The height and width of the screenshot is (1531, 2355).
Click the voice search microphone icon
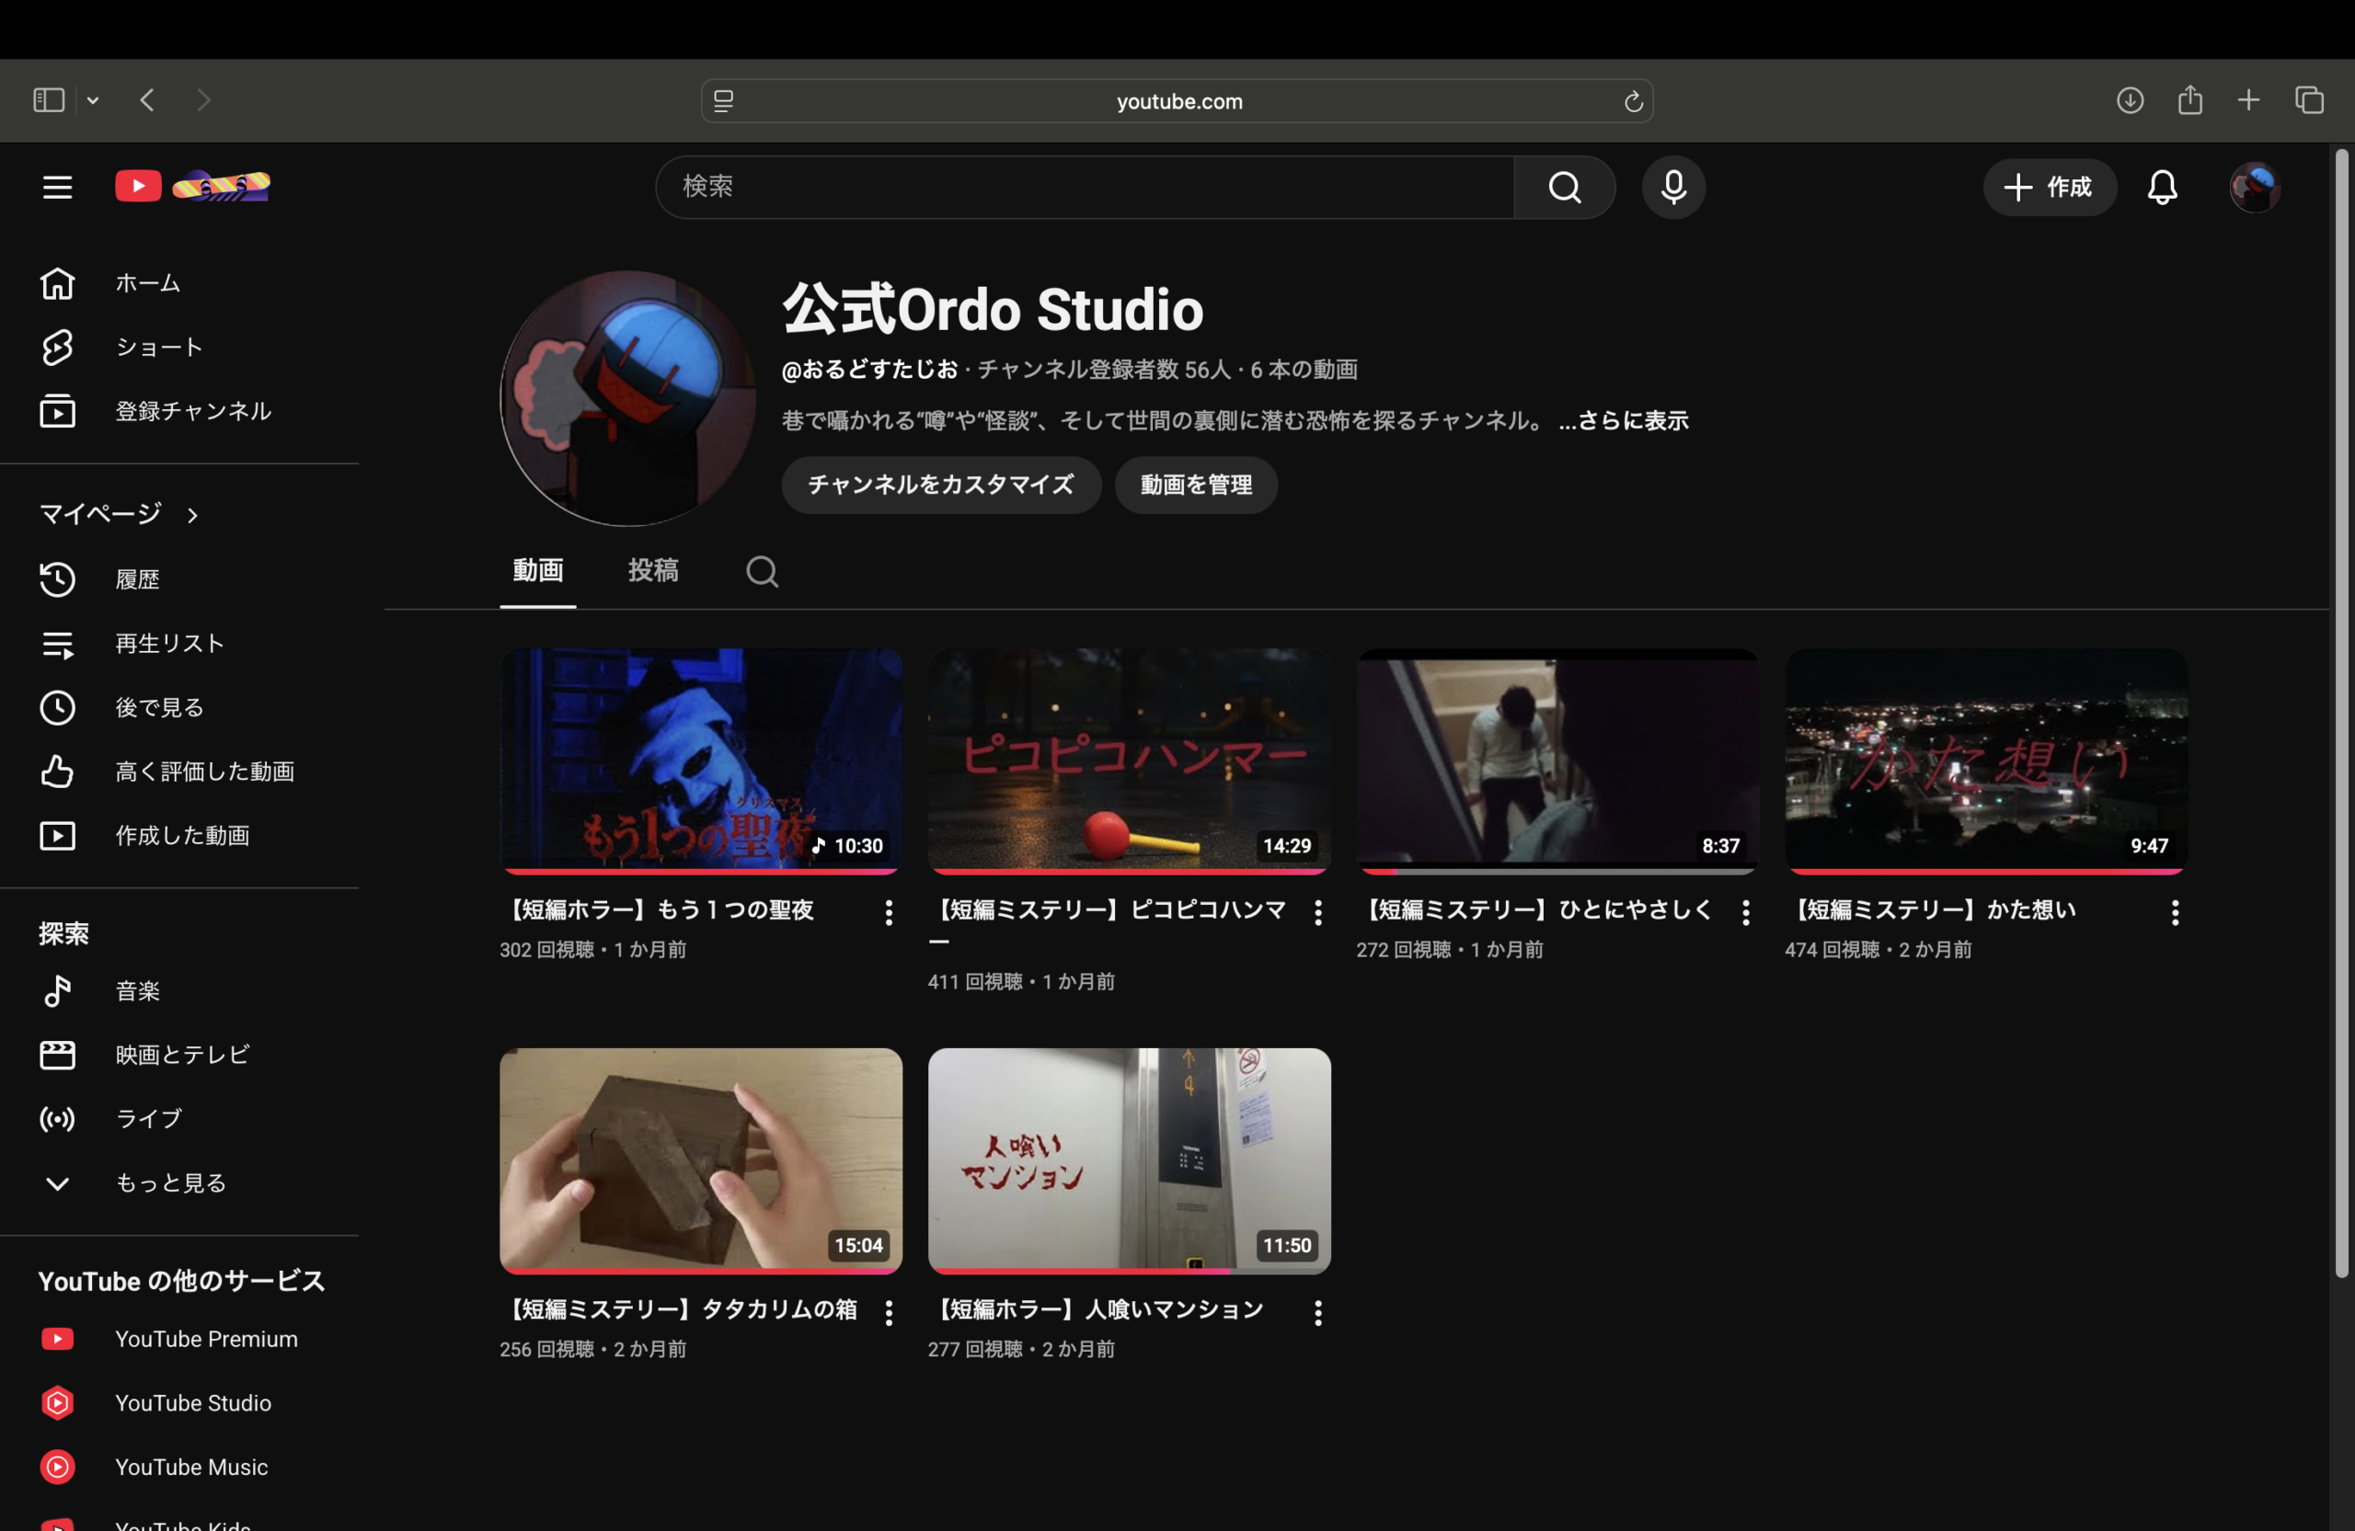(x=1672, y=187)
